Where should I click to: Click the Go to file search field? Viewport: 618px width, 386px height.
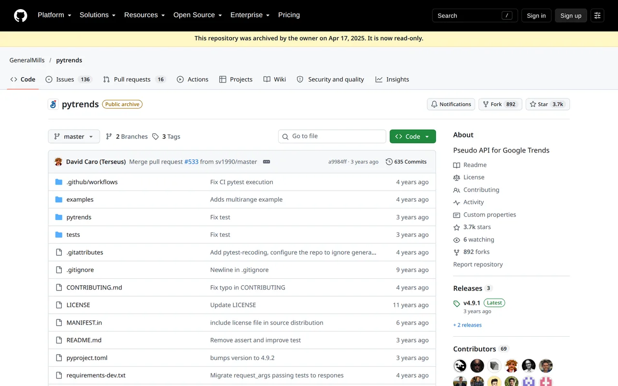(332, 137)
